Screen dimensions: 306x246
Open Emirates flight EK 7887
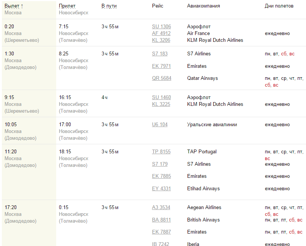(161, 232)
